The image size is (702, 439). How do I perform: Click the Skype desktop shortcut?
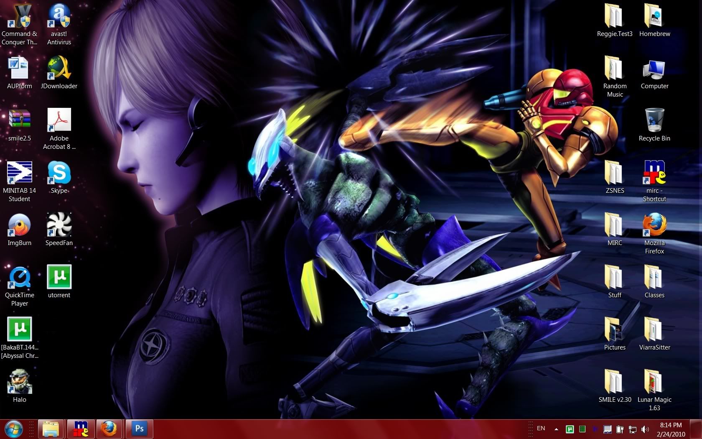point(59,173)
